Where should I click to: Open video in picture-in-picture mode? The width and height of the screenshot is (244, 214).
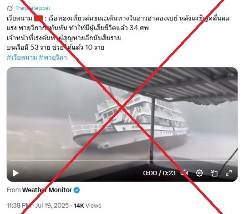[214, 173]
